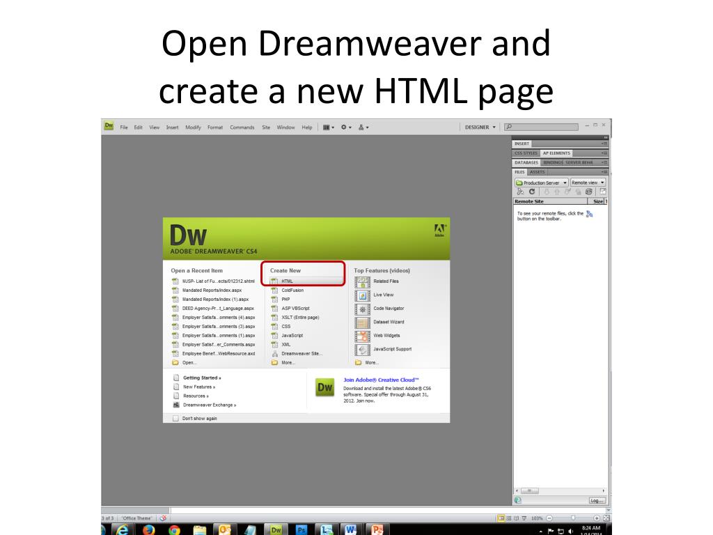Viewport: 713px width, 535px height.
Task: Open the Commands menu
Action: pos(242,127)
